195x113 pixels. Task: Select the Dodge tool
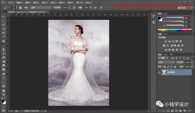(4, 70)
